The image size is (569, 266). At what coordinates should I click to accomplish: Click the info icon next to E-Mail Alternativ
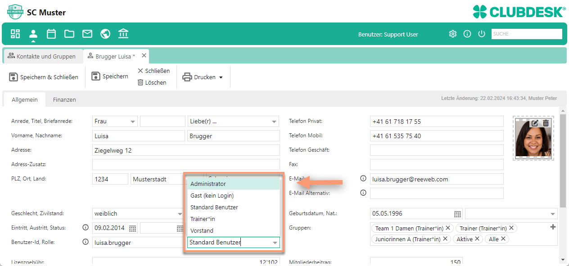tap(363, 193)
